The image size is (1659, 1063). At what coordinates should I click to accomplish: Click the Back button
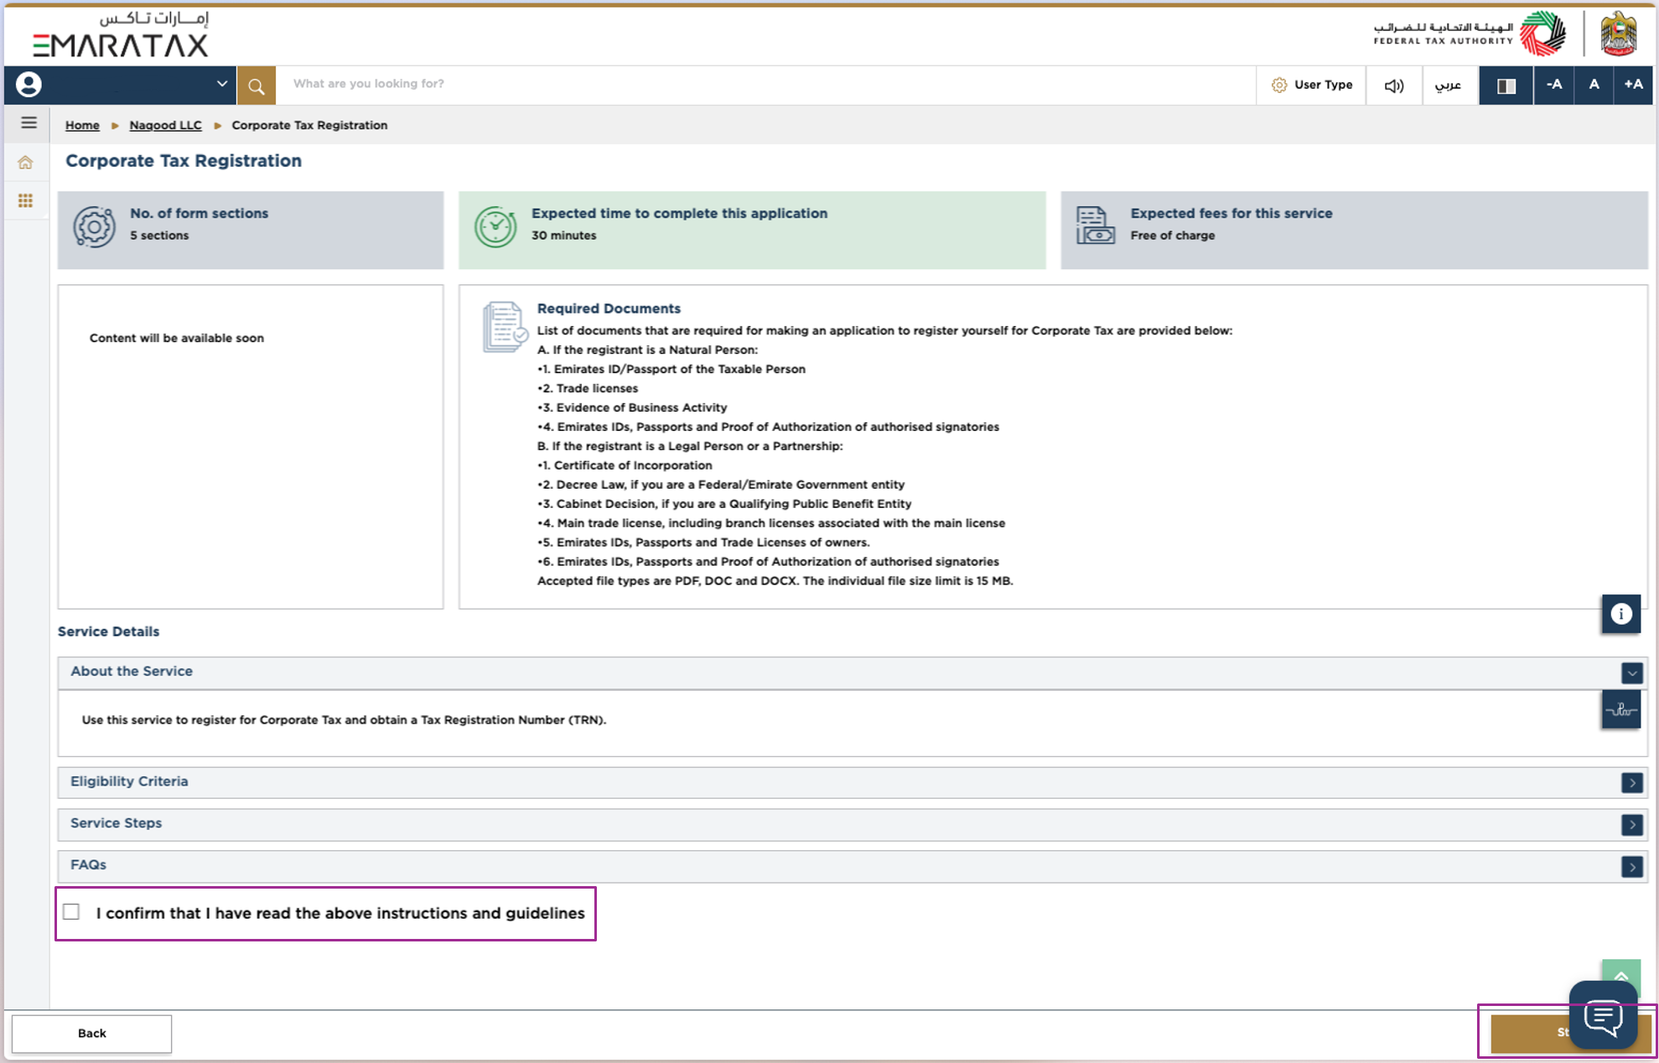(x=91, y=1033)
